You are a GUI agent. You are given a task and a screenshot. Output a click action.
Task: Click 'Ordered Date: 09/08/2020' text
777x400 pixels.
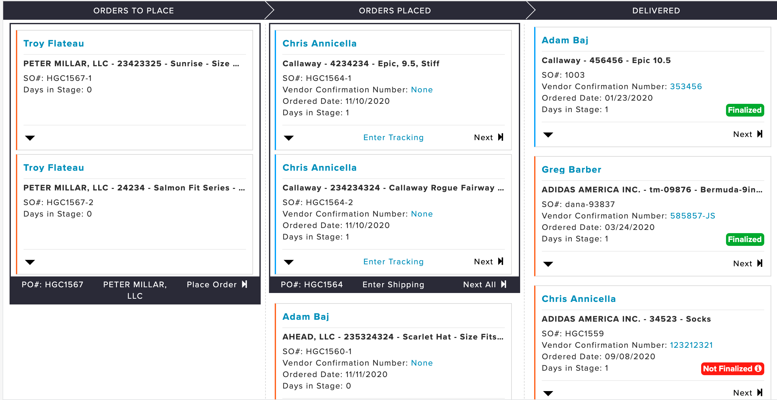pos(599,356)
